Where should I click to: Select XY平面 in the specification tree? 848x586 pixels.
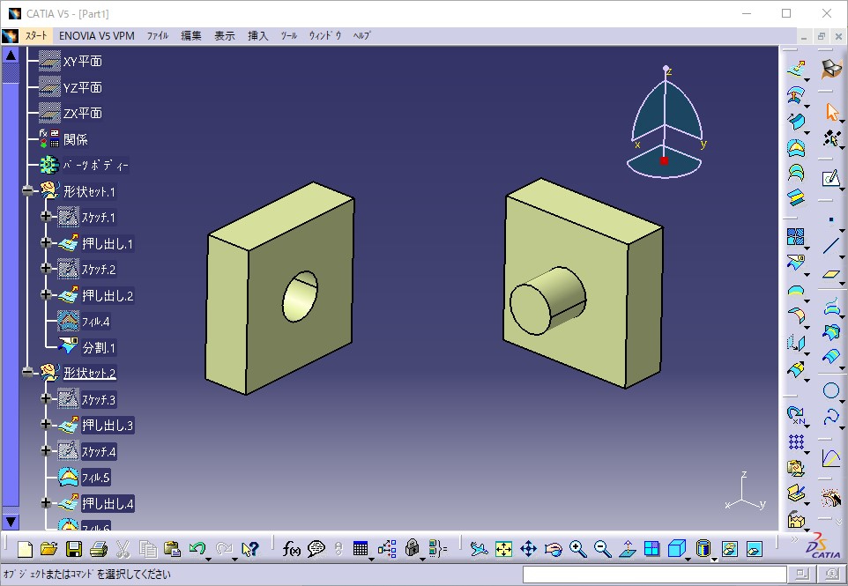(82, 62)
